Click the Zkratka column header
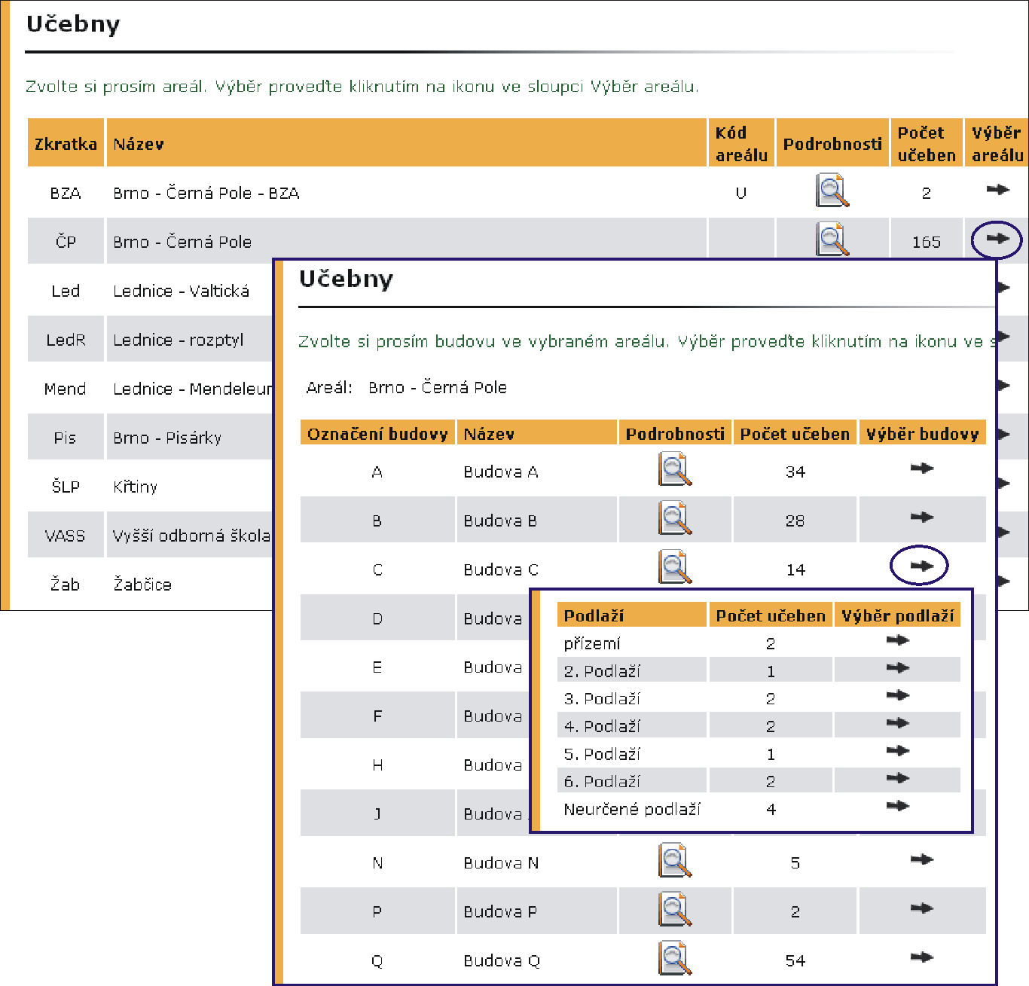 coord(66,143)
